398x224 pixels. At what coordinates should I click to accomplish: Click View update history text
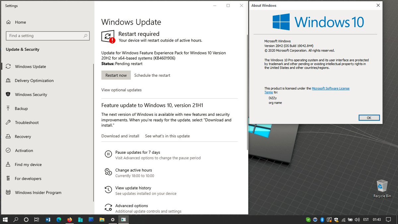pyautogui.click(x=133, y=188)
